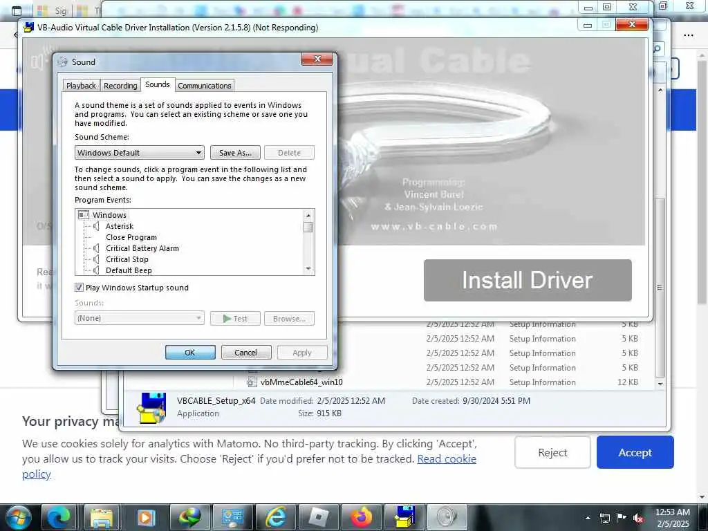Open Internet Download Manager taskbar icon
The width and height of the screenshot is (708, 531).
tap(189, 517)
